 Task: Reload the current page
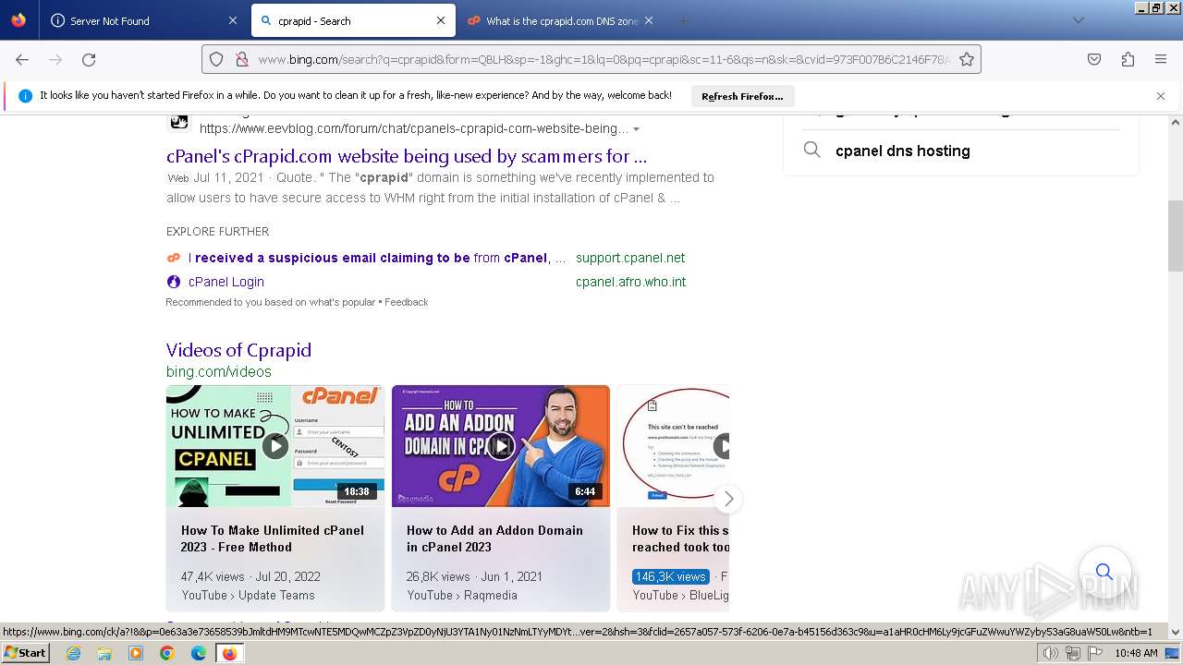89,59
